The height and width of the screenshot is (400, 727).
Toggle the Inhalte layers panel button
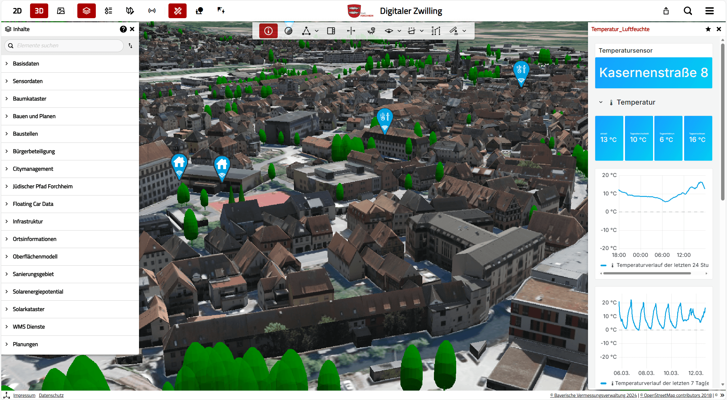pos(86,11)
